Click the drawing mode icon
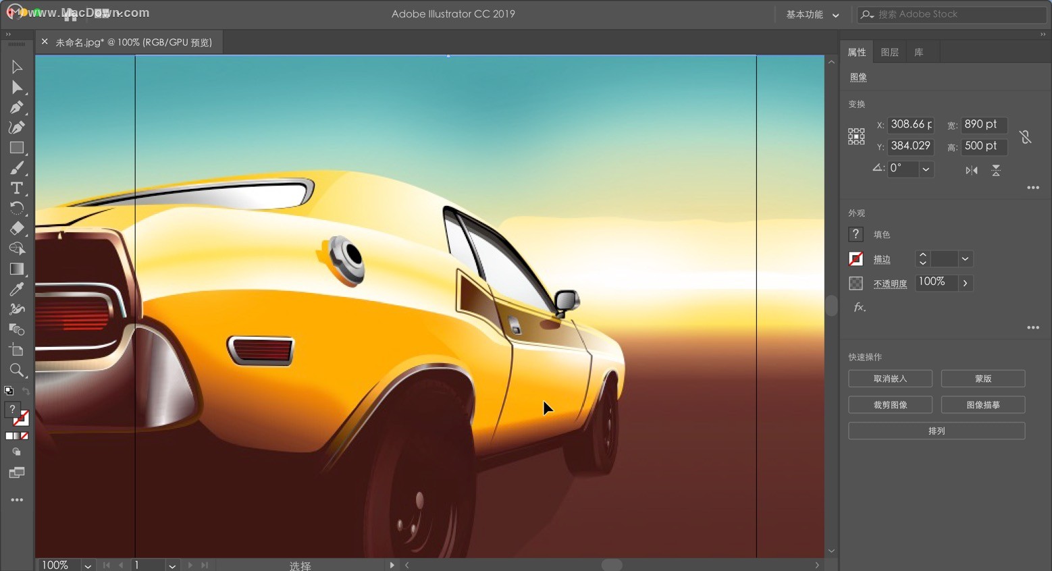Screen dimensions: 1052x571 coord(17,452)
